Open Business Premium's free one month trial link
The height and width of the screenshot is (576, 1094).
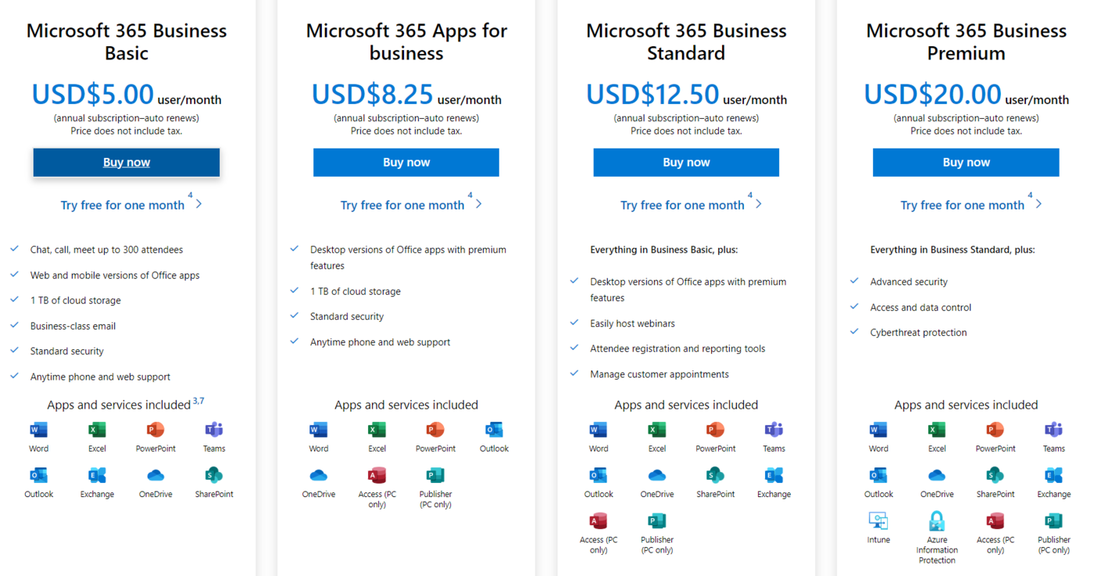[962, 205]
